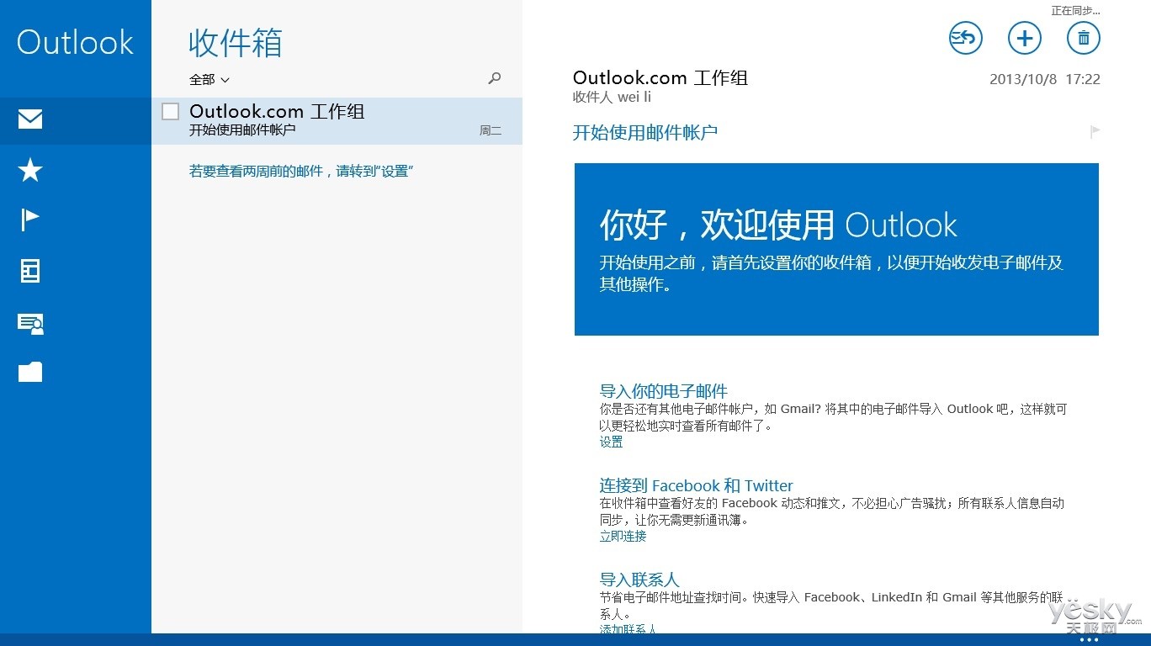Viewport: 1151px width, 646px height.
Task: Open the more options dots in app bar
Action: [1089, 639]
